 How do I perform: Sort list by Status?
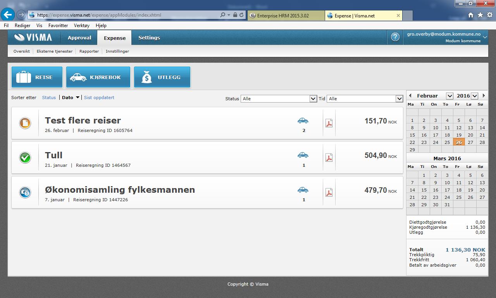coord(49,98)
